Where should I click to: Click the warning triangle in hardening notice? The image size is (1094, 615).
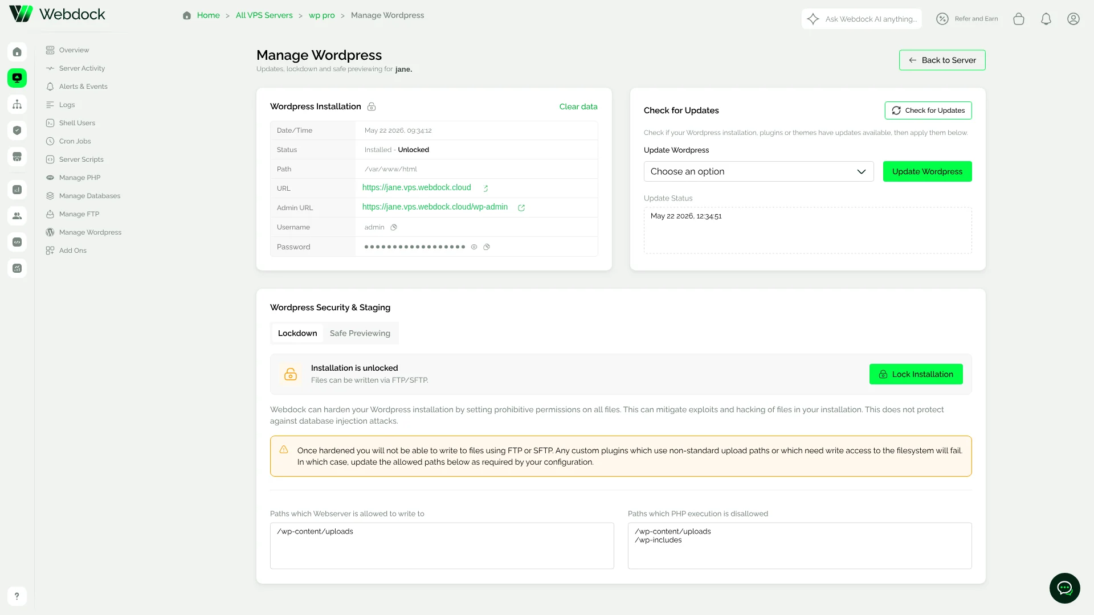coord(284,450)
